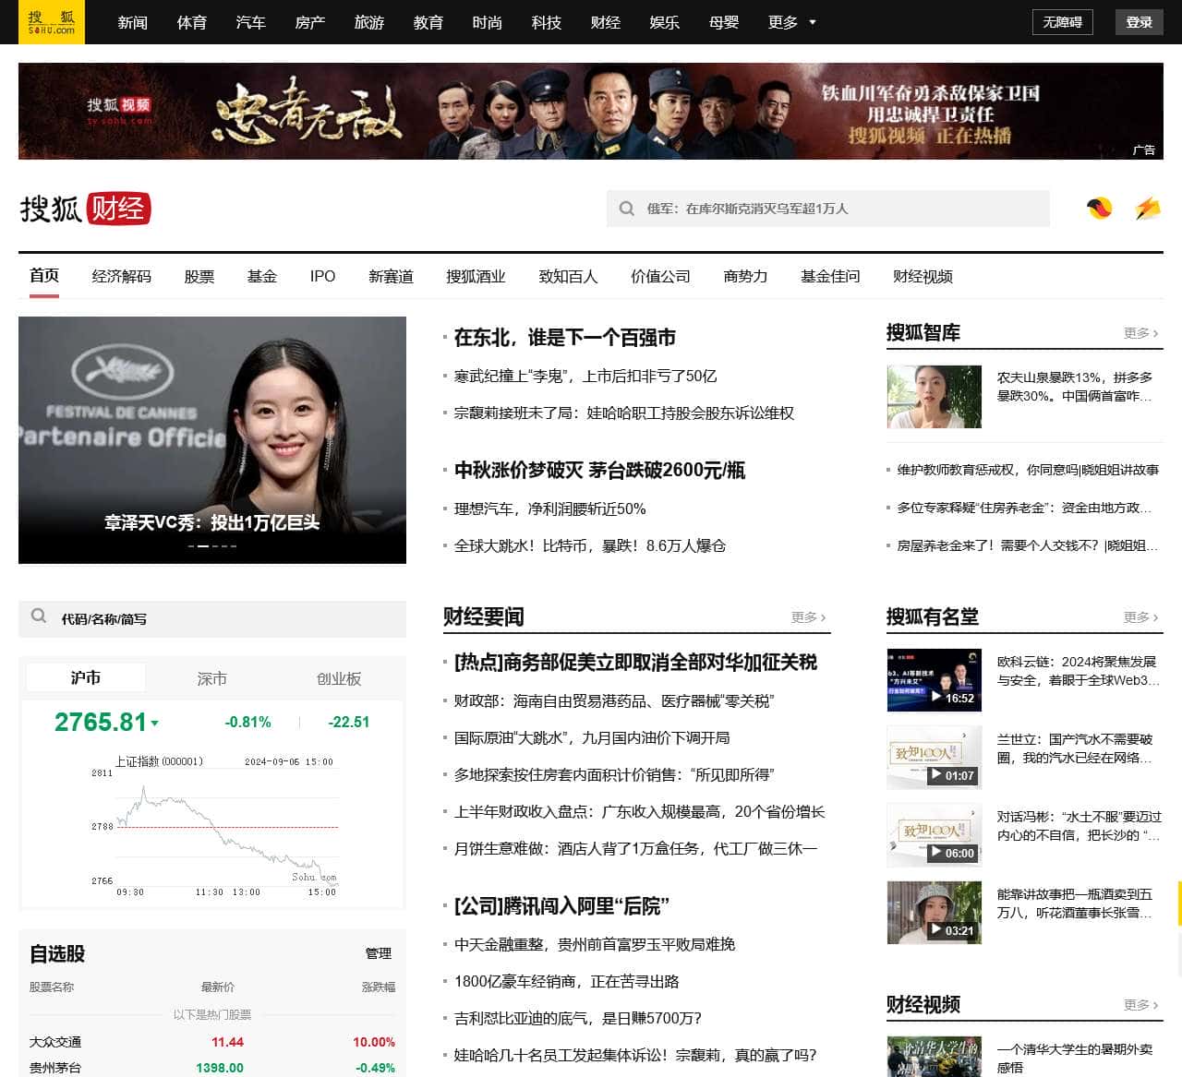Viewport: 1182px width, 1077px height.
Task: Play the 03:21 听花酒 video
Action: pyautogui.click(x=934, y=913)
